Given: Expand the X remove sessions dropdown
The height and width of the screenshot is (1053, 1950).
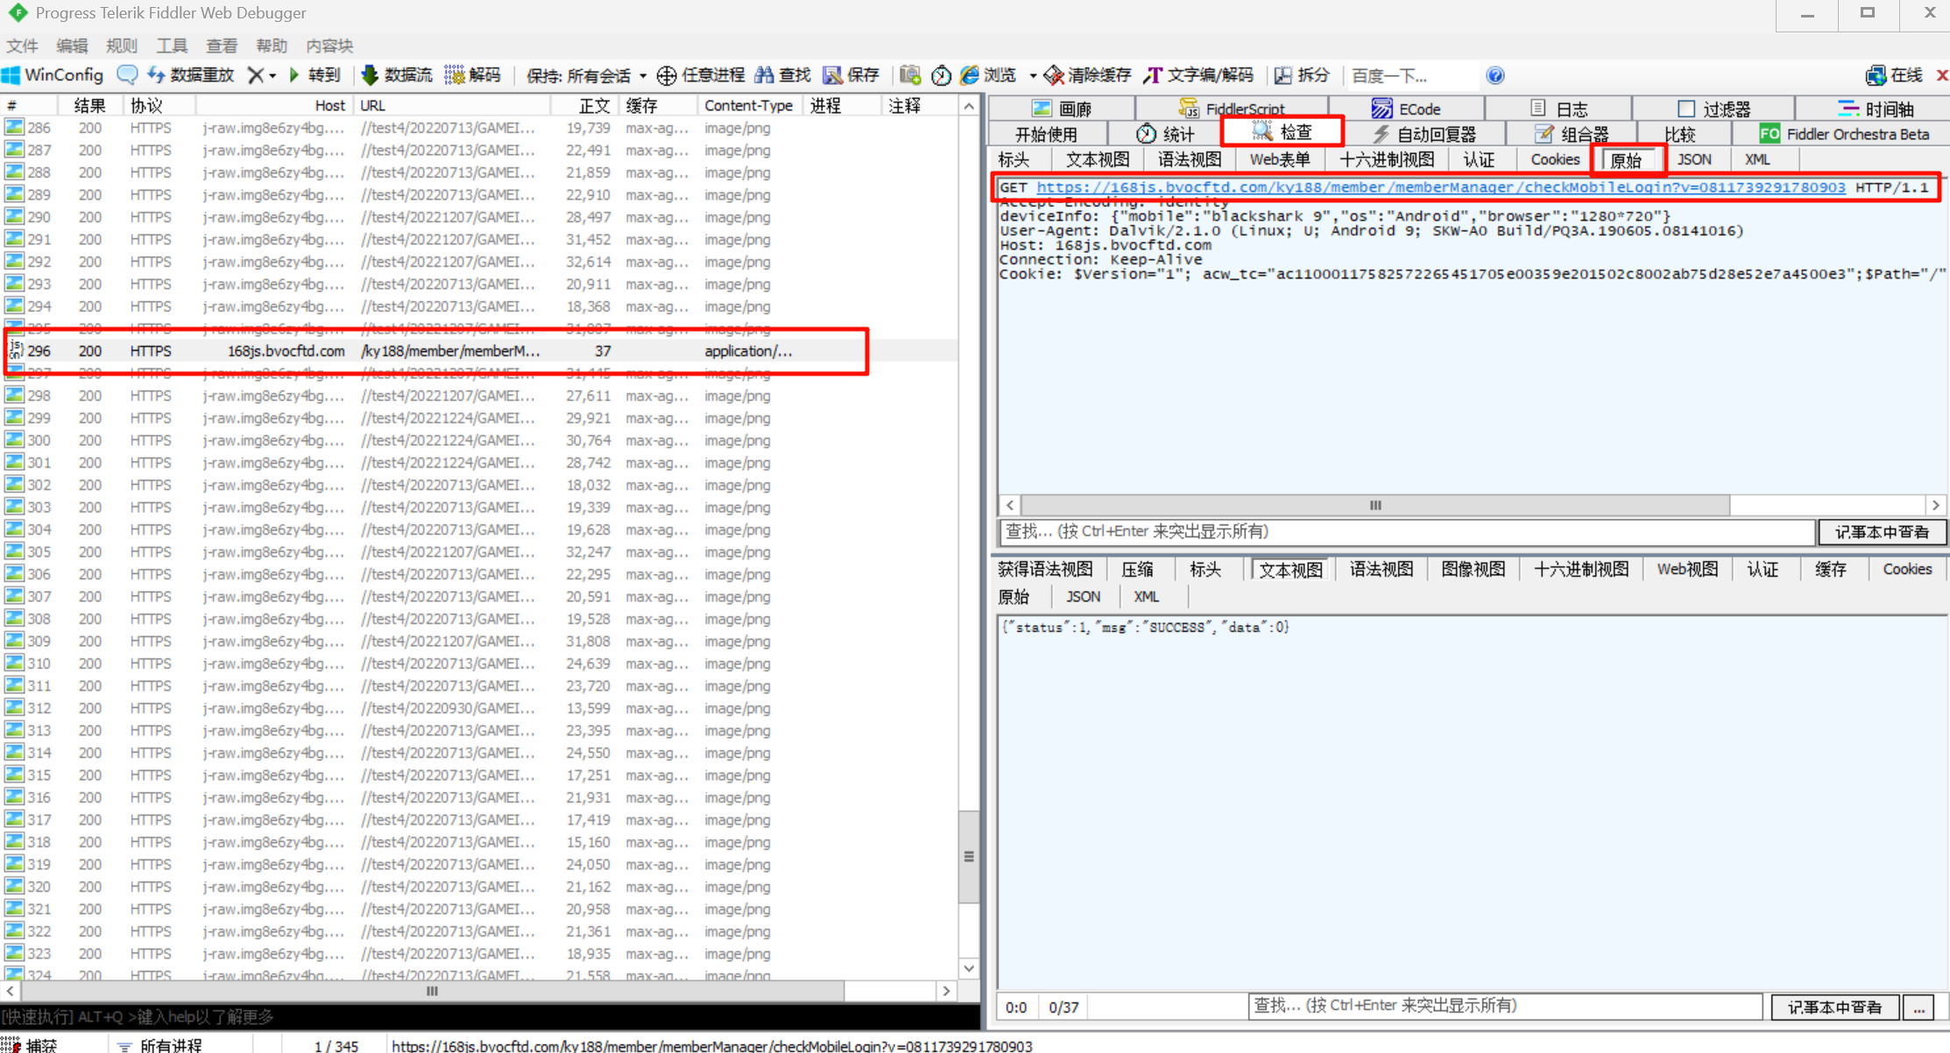Looking at the screenshot, I should [272, 76].
